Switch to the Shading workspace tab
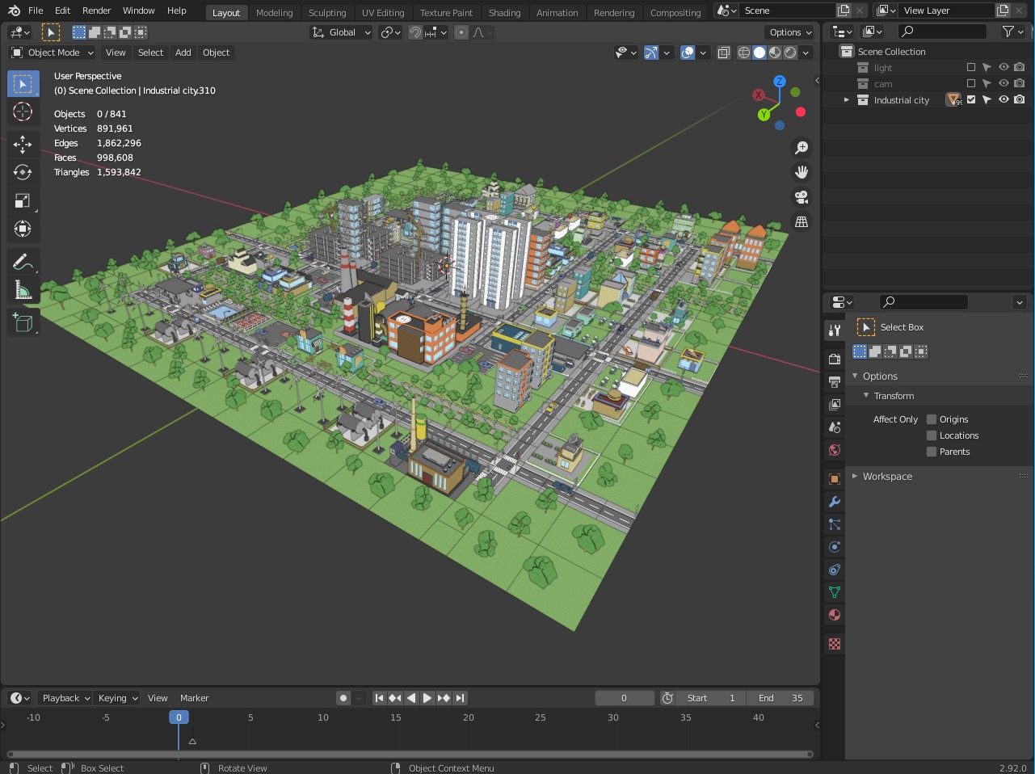 click(504, 12)
